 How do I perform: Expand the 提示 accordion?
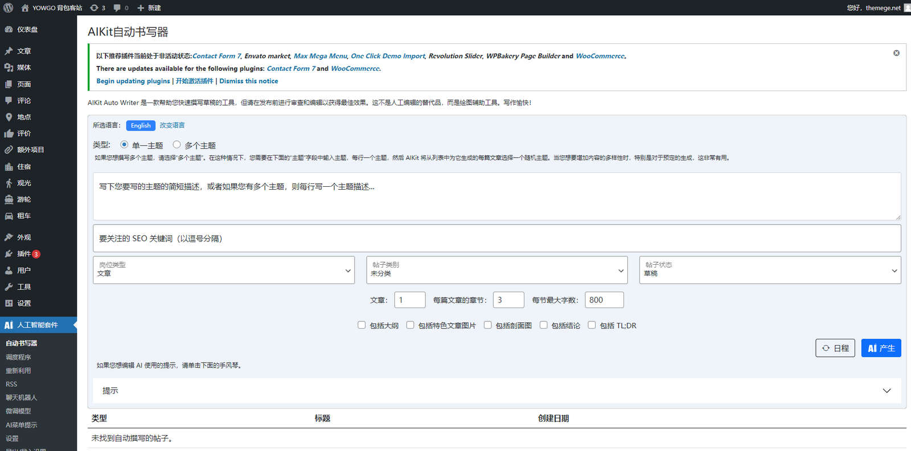point(496,391)
